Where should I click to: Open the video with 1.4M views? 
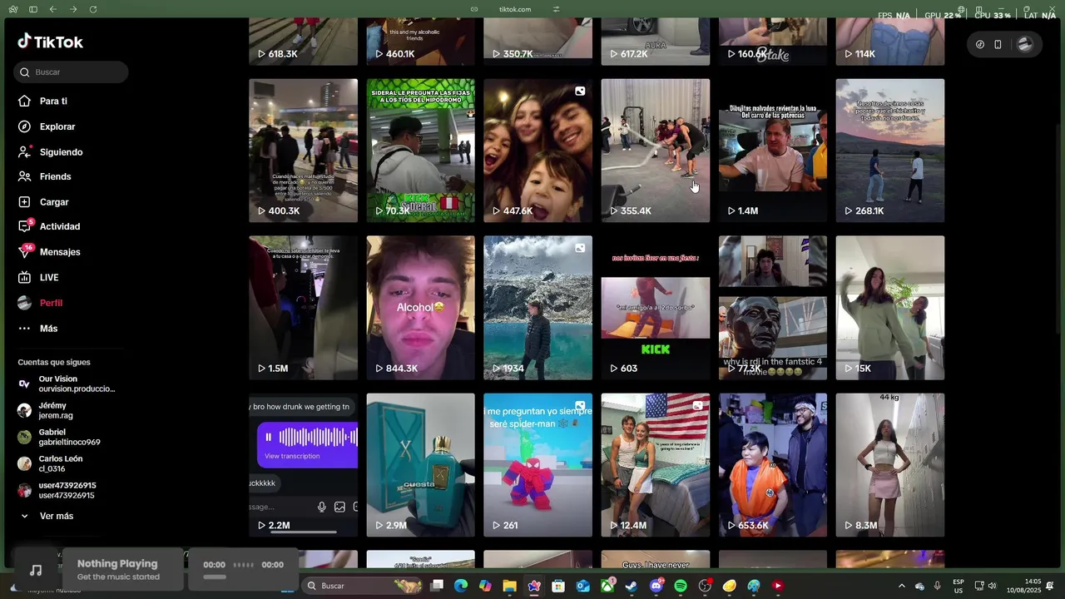pos(773,151)
